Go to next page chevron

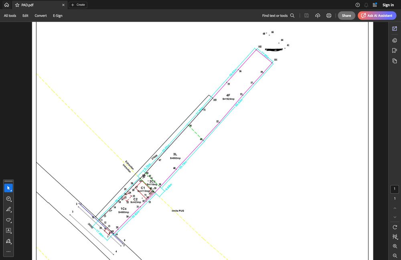click(x=395, y=217)
